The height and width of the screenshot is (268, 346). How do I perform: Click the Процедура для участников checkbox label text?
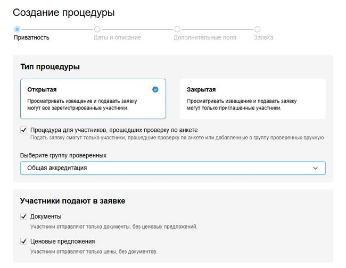tap(114, 130)
